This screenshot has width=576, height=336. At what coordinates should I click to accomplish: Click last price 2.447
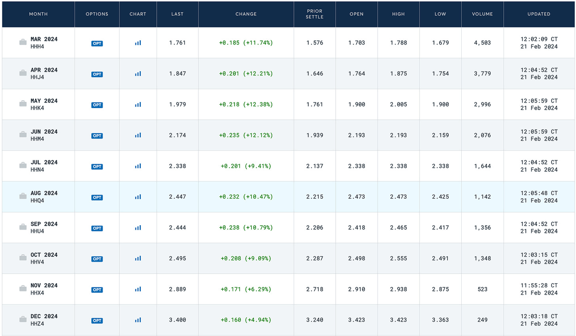[x=177, y=197]
